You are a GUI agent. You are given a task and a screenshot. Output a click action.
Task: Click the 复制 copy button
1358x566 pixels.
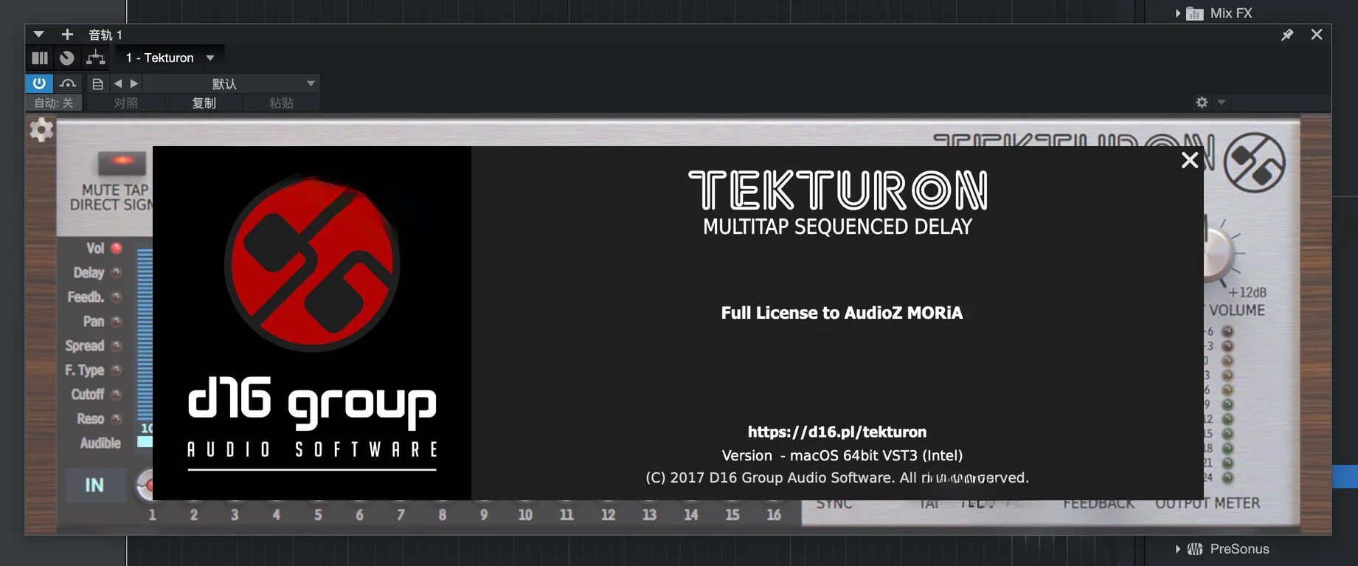204,103
